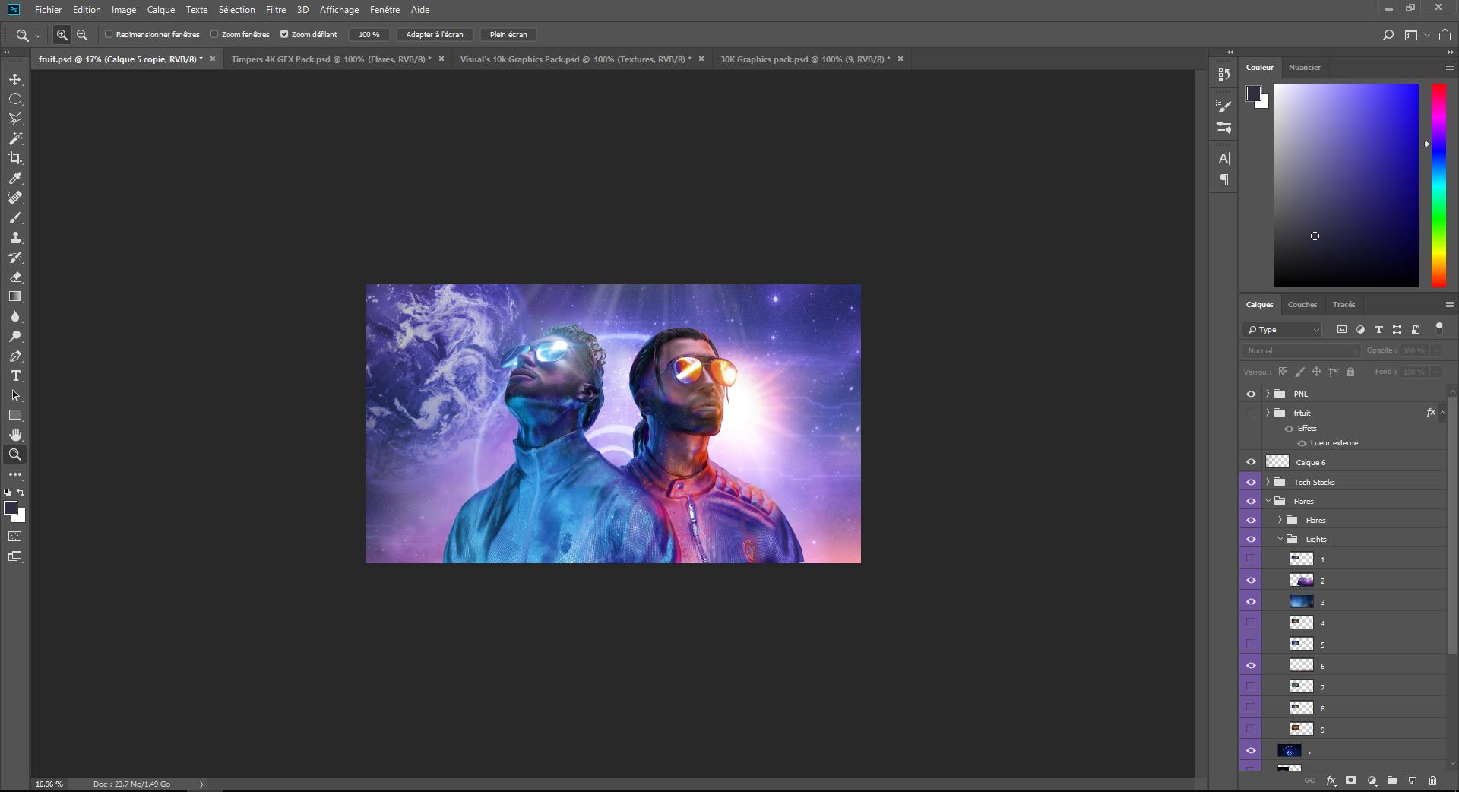Select the Eyedropper tool
The image size is (1459, 792).
point(15,178)
